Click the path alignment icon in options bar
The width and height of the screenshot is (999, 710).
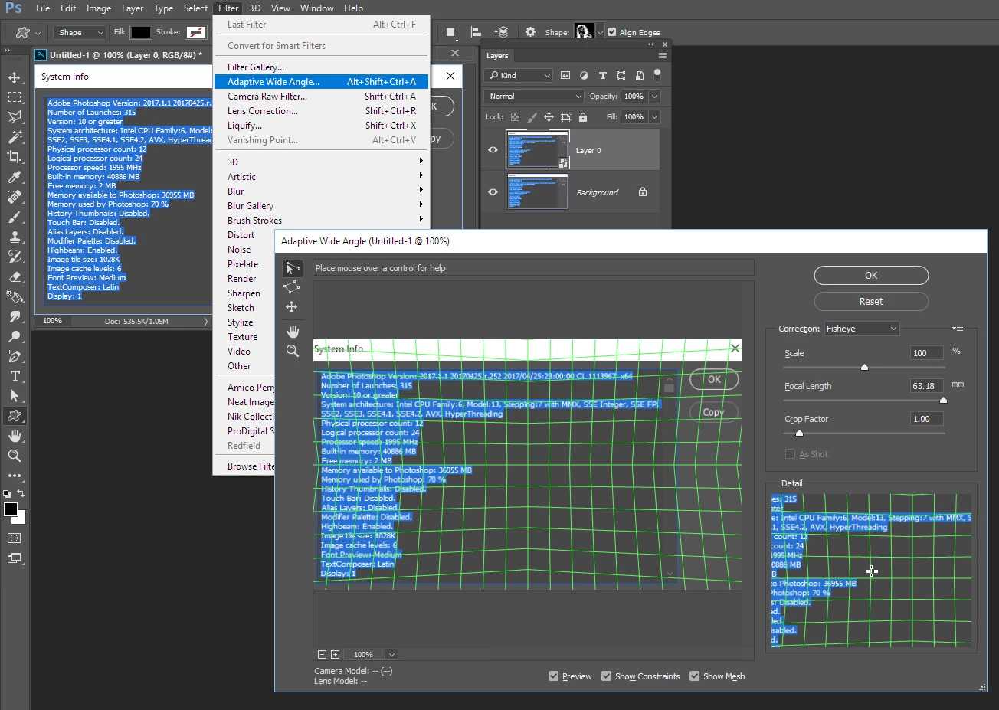coord(476,32)
